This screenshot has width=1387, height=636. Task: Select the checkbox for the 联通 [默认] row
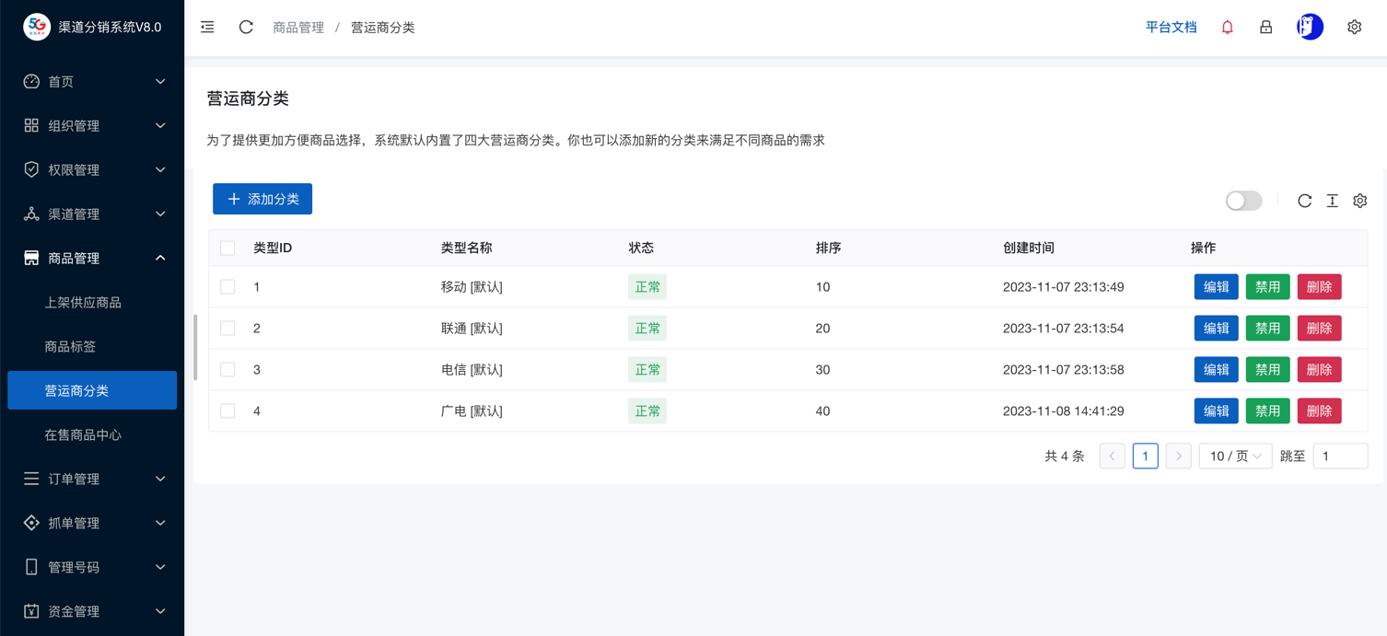[227, 329]
